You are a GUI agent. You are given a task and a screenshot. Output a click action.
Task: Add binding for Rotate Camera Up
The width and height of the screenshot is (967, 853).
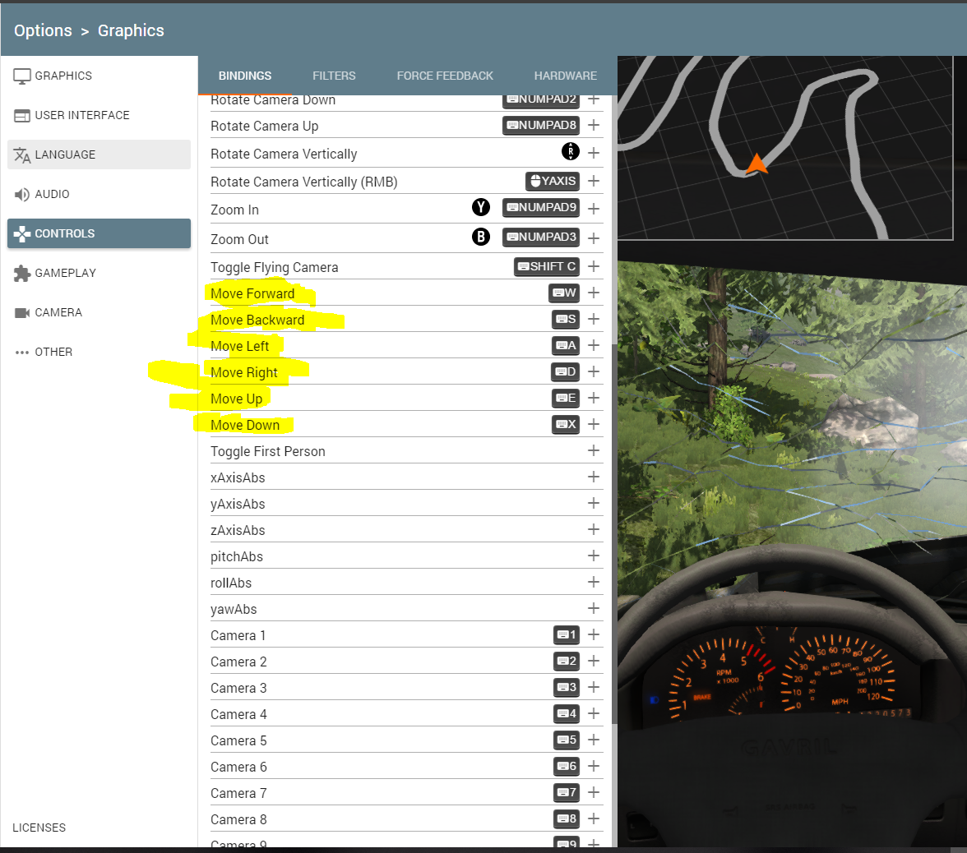tap(594, 125)
